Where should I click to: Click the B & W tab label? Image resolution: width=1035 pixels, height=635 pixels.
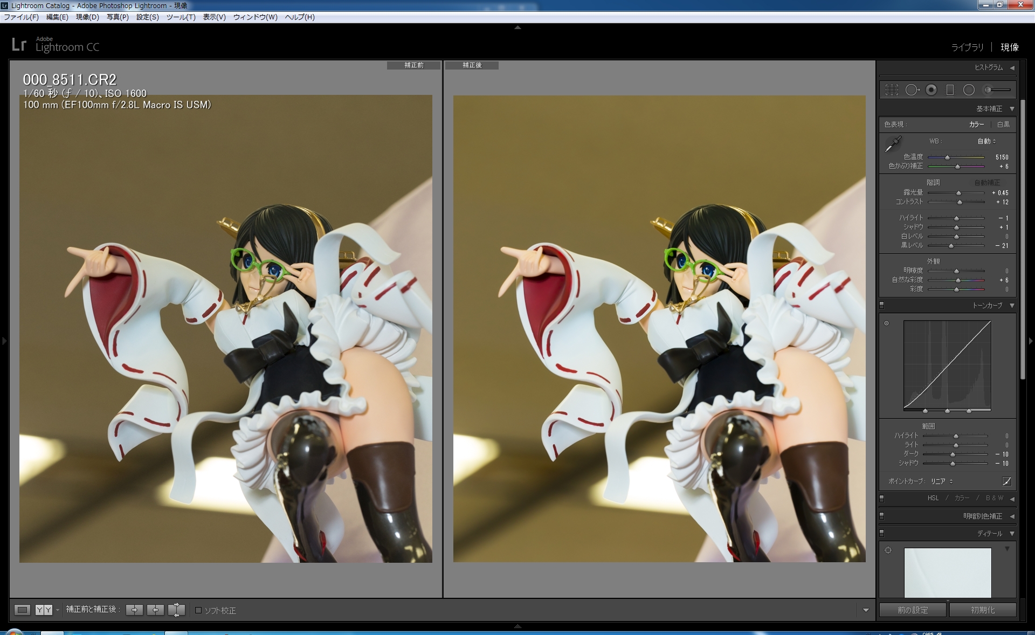tap(995, 498)
